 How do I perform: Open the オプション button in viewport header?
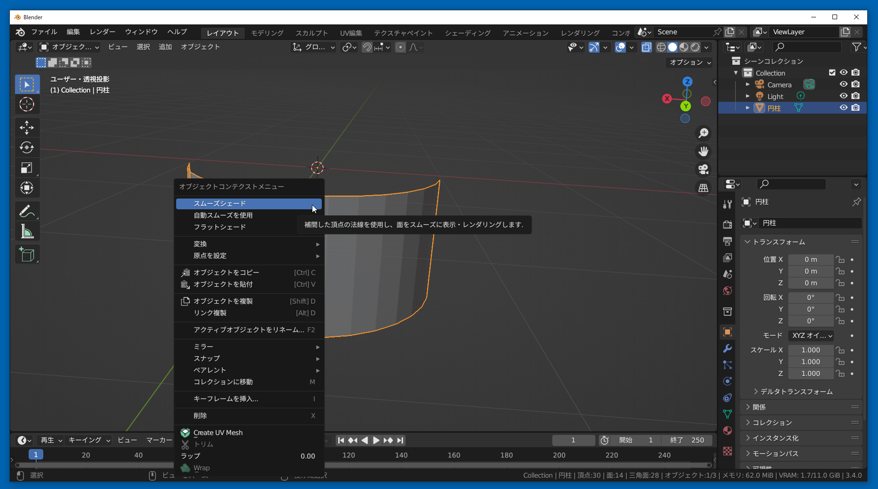690,62
